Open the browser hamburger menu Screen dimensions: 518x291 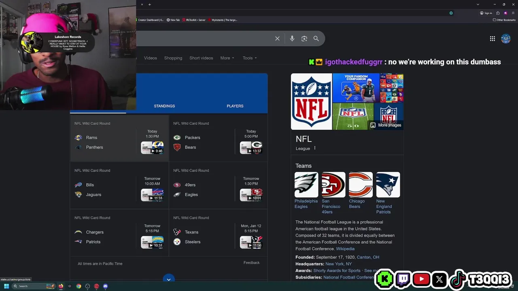click(513, 13)
